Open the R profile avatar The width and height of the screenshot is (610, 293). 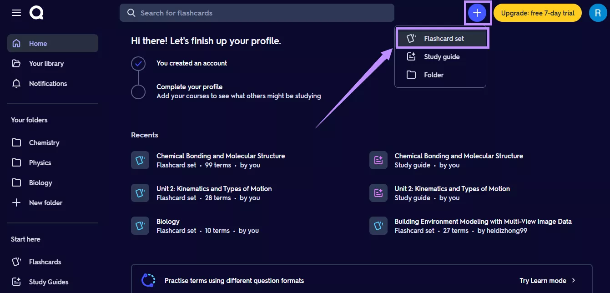point(597,13)
